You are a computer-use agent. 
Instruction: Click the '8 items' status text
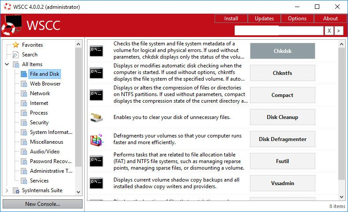[x=337, y=206]
